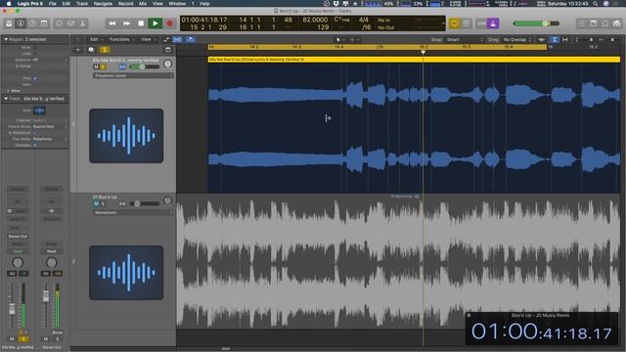Select the yellow Ella Mai region header
Viewport: 626px width, 352px height.
click(414, 59)
